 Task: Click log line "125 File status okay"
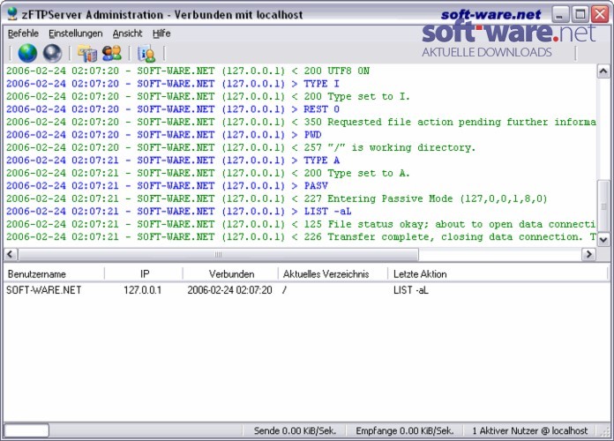[x=301, y=224]
